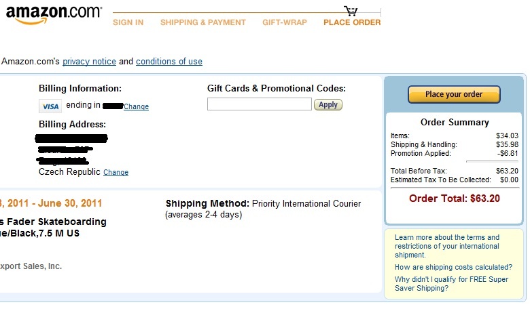Screen dimensions: 530x311
Task: Open FREE Super Saver Shipping question link
Action: 450,283
